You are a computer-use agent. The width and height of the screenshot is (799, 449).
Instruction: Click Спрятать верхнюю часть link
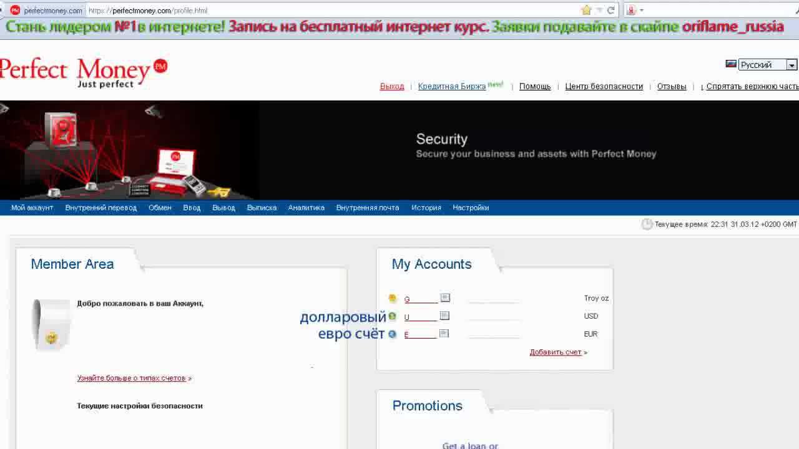tap(752, 87)
